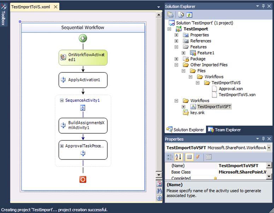This screenshot has width=274, height=213.
Task: Click the Sequential Workflow header
Action: pos(83,28)
